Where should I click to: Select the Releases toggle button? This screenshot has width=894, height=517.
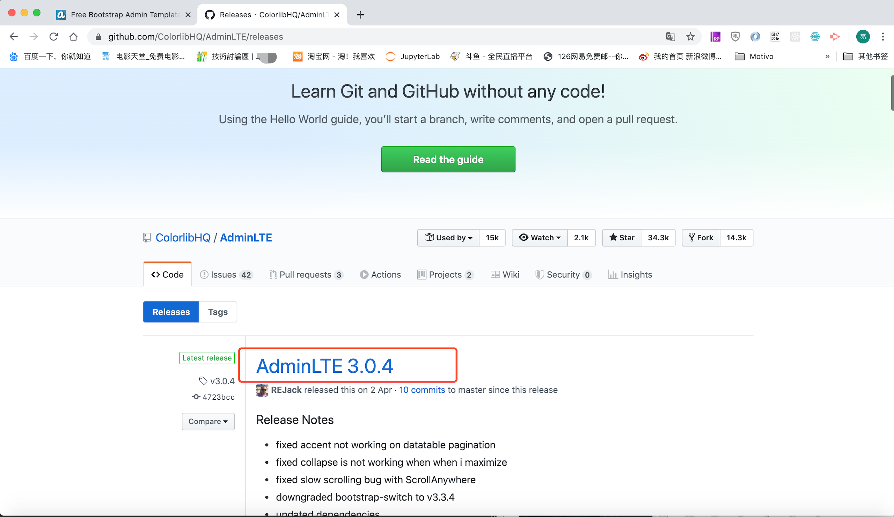tap(171, 312)
